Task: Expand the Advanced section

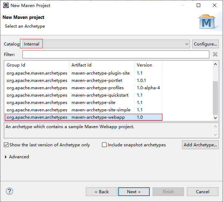Action: tap(6, 157)
